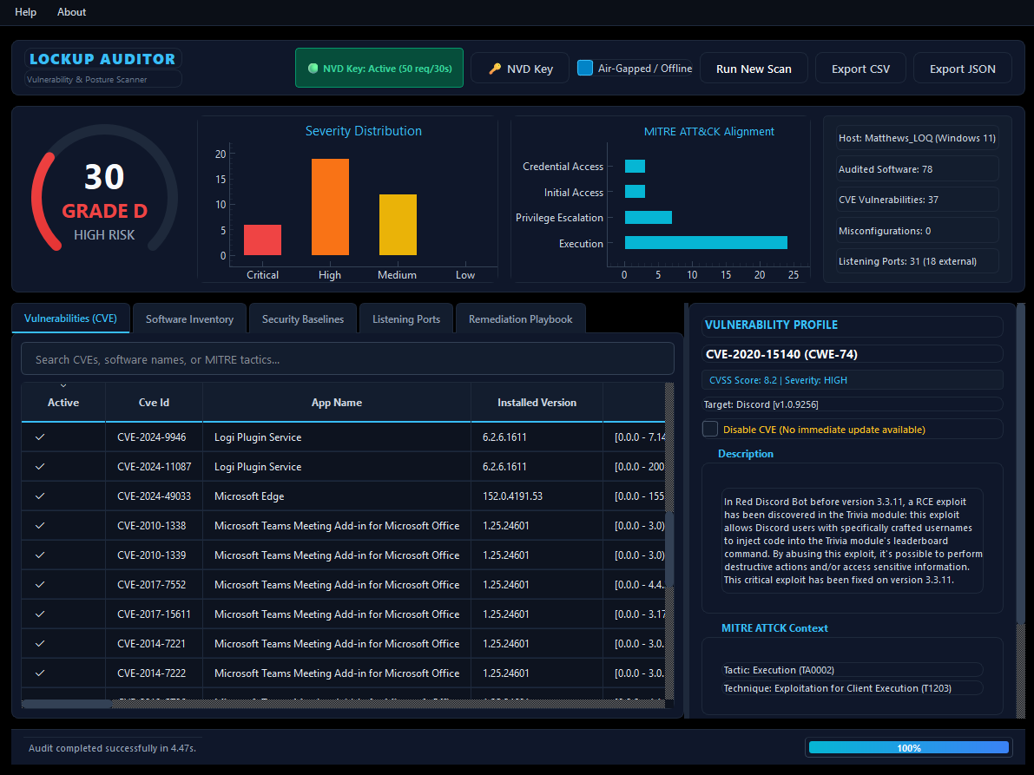Switch to the Listening Ports tab
The width and height of the screenshot is (1034, 775).
point(406,319)
